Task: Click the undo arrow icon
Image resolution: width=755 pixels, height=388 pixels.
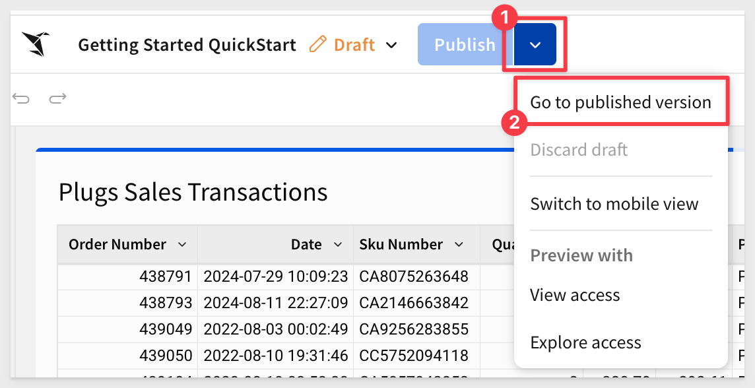Action: pyautogui.click(x=20, y=99)
